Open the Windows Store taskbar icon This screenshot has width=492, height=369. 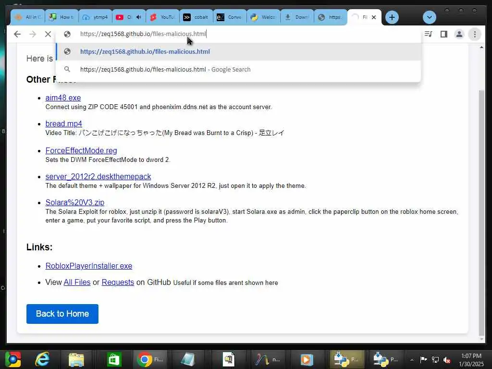coord(114,359)
